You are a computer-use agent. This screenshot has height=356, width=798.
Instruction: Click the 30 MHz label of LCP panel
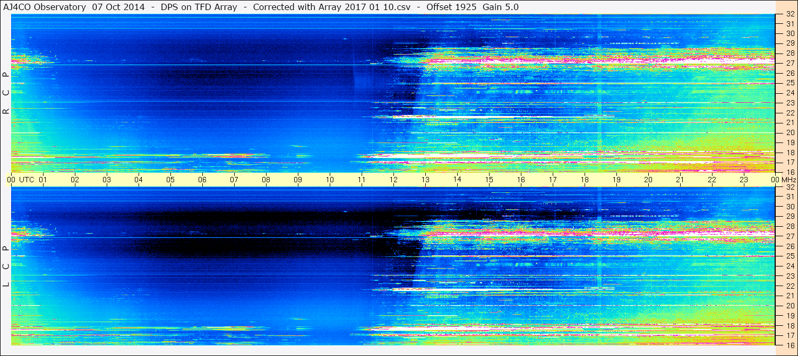[x=790, y=207]
